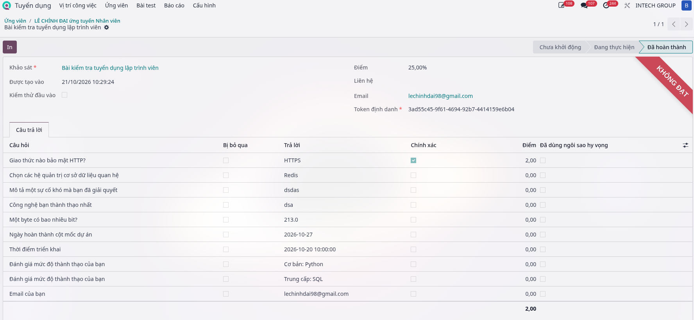The width and height of the screenshot is (694, 320).
Task: Open the row Một byte có bao nhiêu bit?
Action: [348, 220]
